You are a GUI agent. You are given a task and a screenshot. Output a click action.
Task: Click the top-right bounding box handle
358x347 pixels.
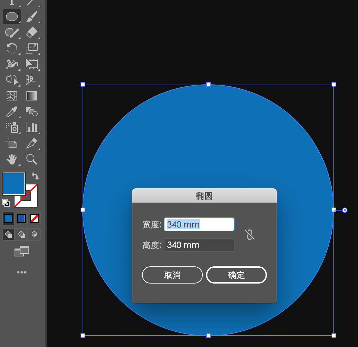pos(334,84)
